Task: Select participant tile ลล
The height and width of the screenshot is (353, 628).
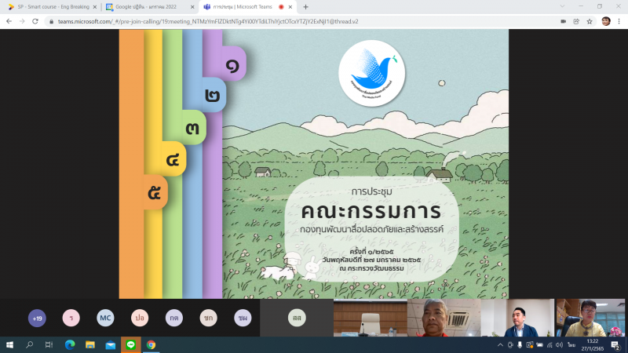Action: point(297,318)
